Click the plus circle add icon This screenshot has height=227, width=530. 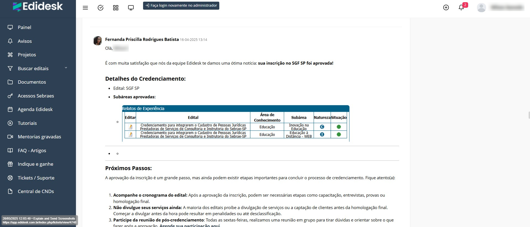click(446, 7)
